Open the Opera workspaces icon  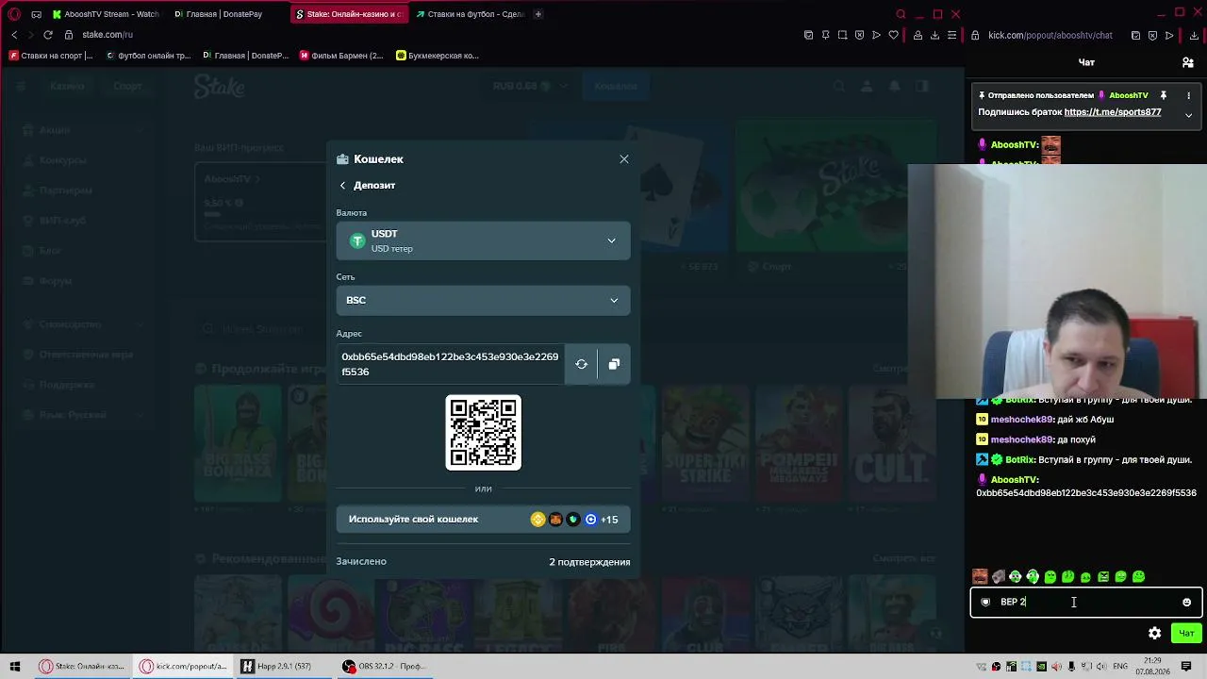point(36,14)
